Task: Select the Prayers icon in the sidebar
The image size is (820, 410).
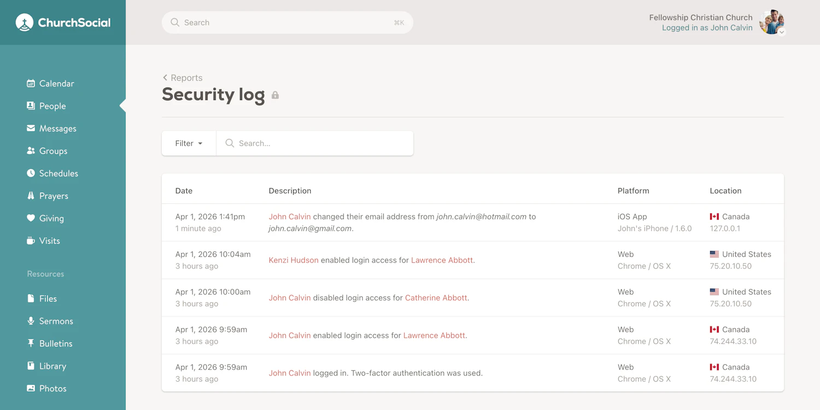Action: click(x=31, y=195)
